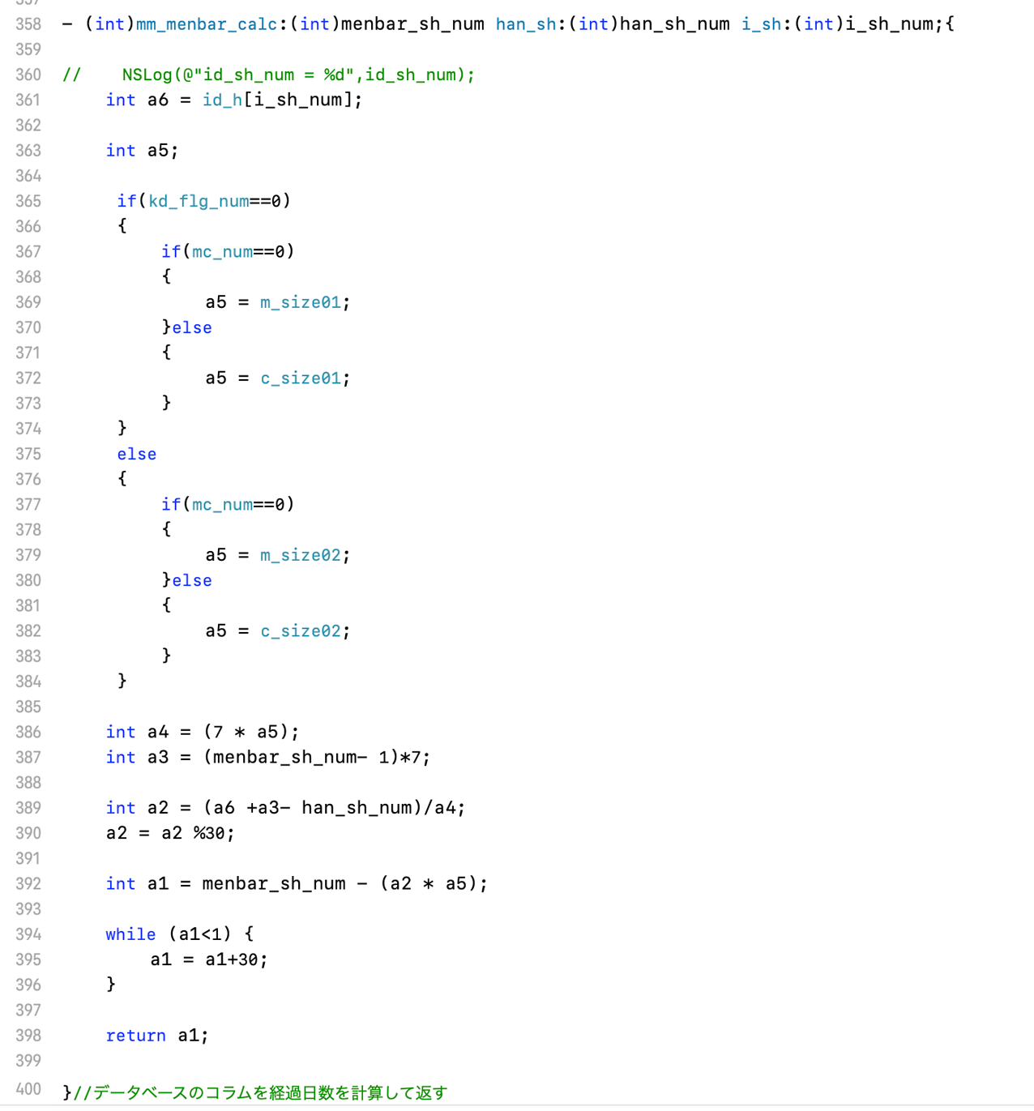Image resolution: width=1034 pixels, height=1111 pixels.
Task: Click line number 375 beside the else
Action: click(28, 454)
